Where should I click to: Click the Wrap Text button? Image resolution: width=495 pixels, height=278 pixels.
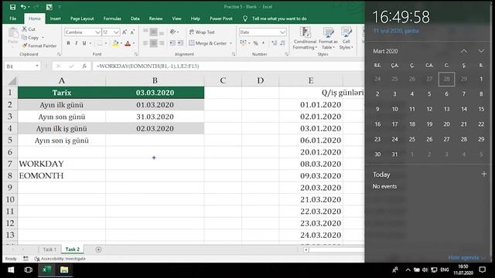coord(202,32)
